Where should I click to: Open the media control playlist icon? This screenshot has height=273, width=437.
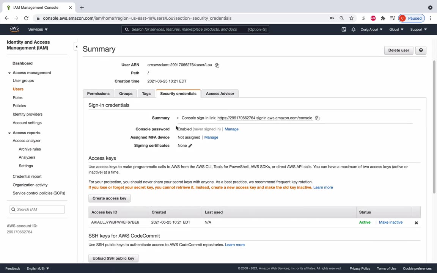[392, 18]
